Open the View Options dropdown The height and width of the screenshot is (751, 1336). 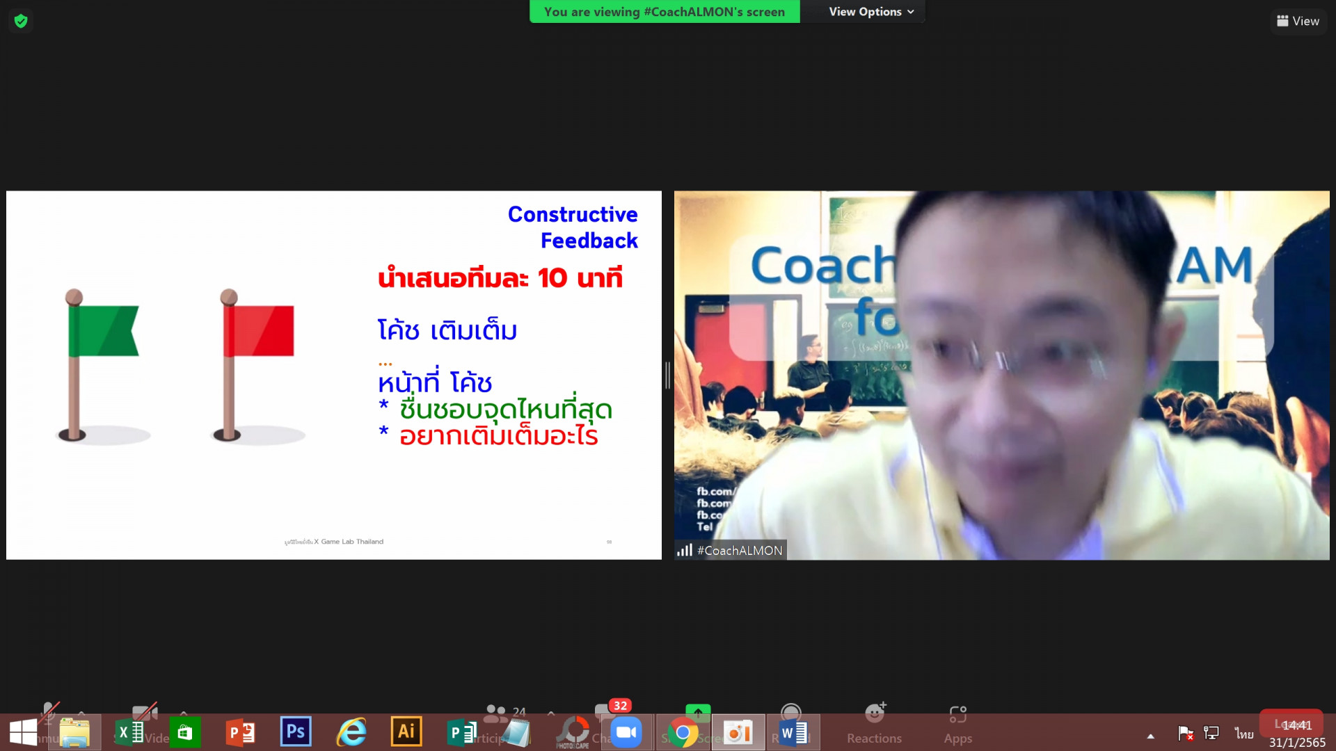[870, 12]
